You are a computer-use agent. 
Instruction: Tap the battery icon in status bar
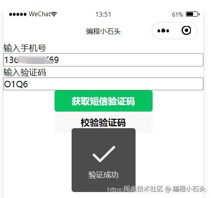coord(193,14)
